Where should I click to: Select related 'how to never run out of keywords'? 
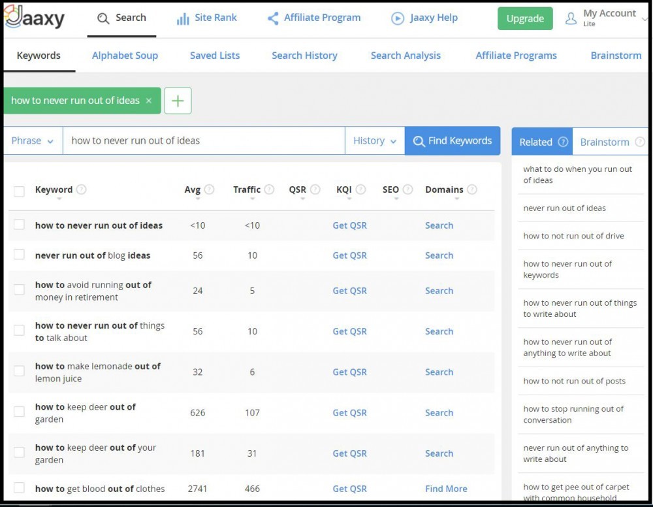[x=567, y=269]
